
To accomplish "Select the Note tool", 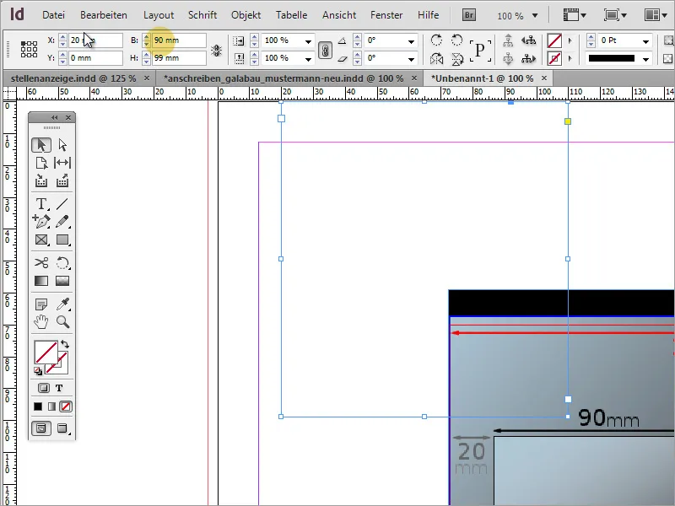I will click(x=41, y=304).
